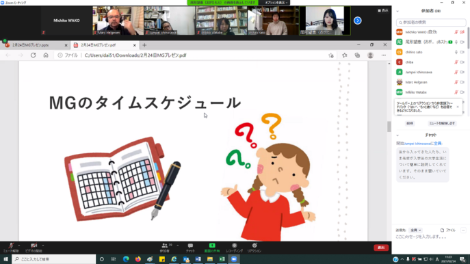Click the browser home icon

pyautogui.click(x=46, y=55)
